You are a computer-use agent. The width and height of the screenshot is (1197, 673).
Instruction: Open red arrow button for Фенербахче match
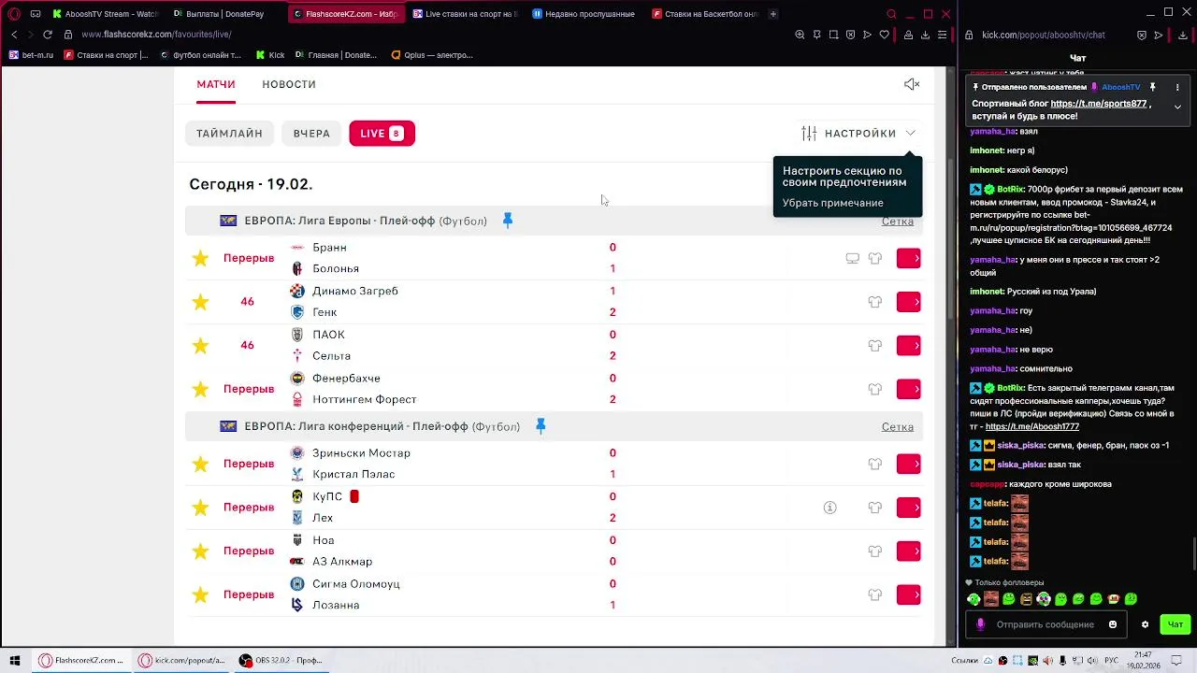[909, 389]
